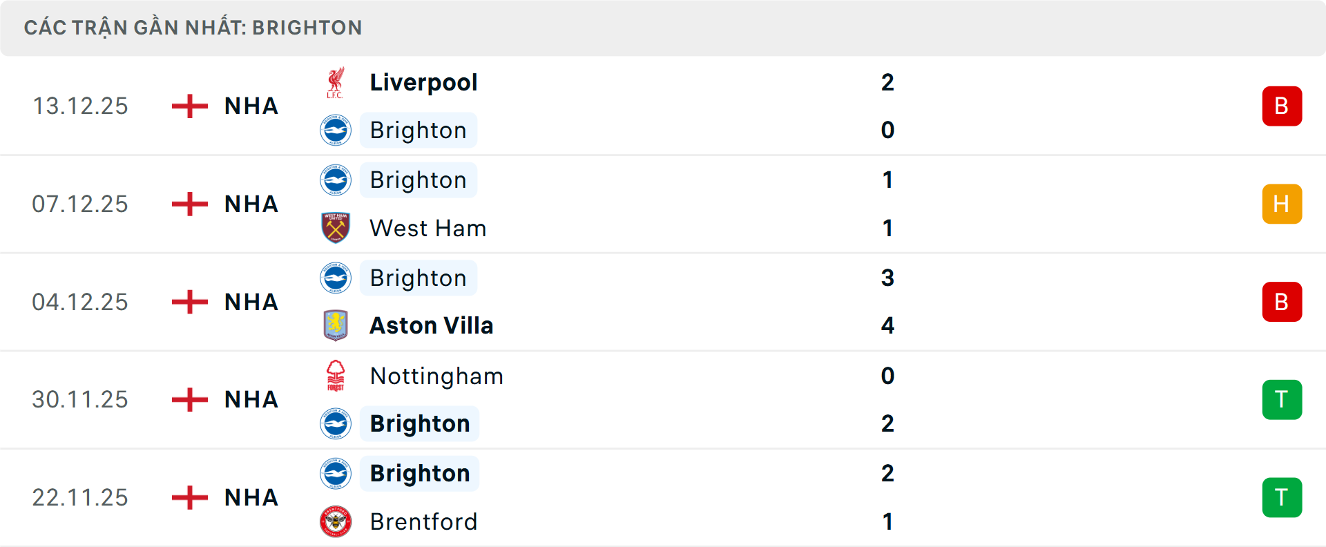Click the Aston Villa club crest
The width and height of the screenshot is (1326, 547).
pyautogui.click(x=336, y=325)
